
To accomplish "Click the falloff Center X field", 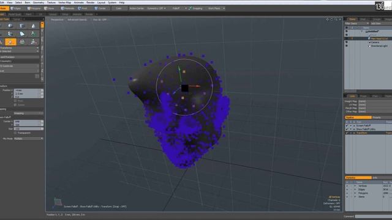I will click(27, 122).
